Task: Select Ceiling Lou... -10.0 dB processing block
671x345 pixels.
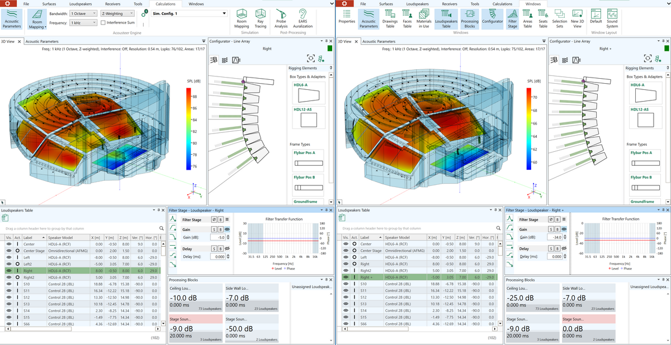Action: (195, 298)
